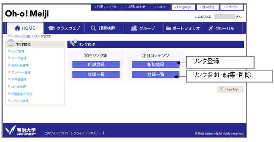Click the gear icon beside 管理機能
The width and height of the screenshot is (274, 142).
pyautogui.click(x=11, y=42)
